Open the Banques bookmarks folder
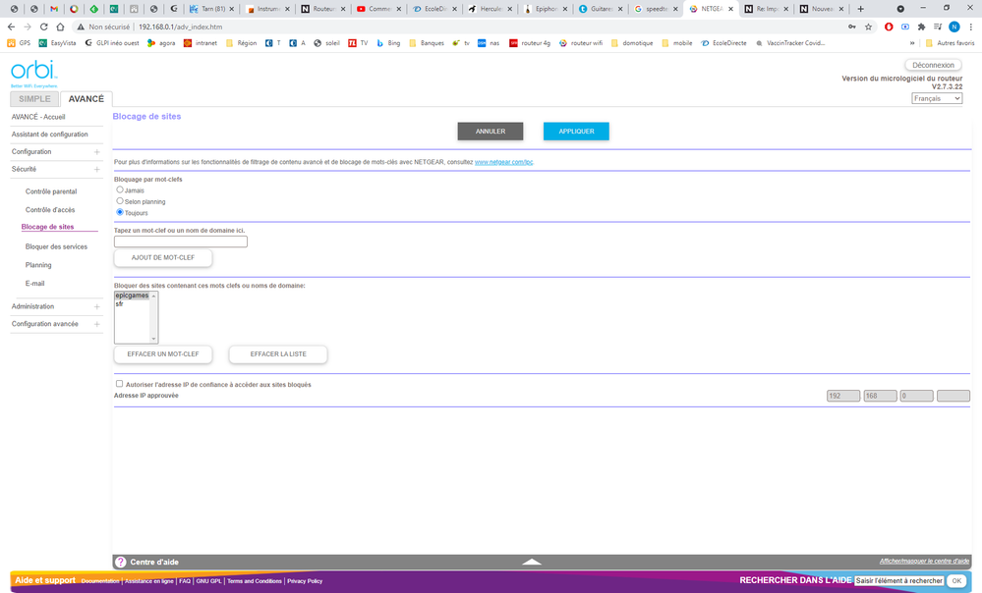The height and width of the screenshot is (593, 982). pyautogui.click(x=426, y=43)
